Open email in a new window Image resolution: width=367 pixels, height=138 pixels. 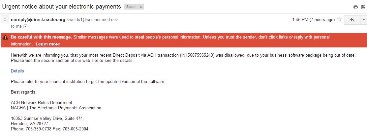(x=363, y=7)
